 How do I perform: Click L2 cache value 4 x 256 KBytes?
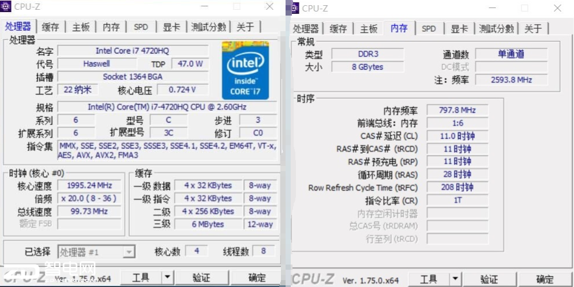pyautogui.click(x=208, y=212)
